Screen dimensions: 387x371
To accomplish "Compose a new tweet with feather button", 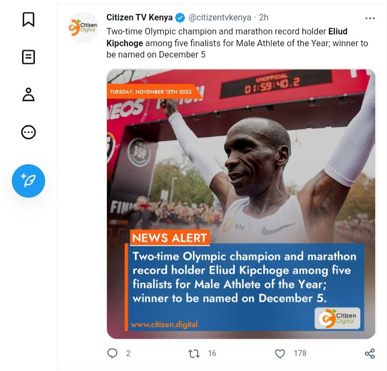I will (x=28, y=181).
